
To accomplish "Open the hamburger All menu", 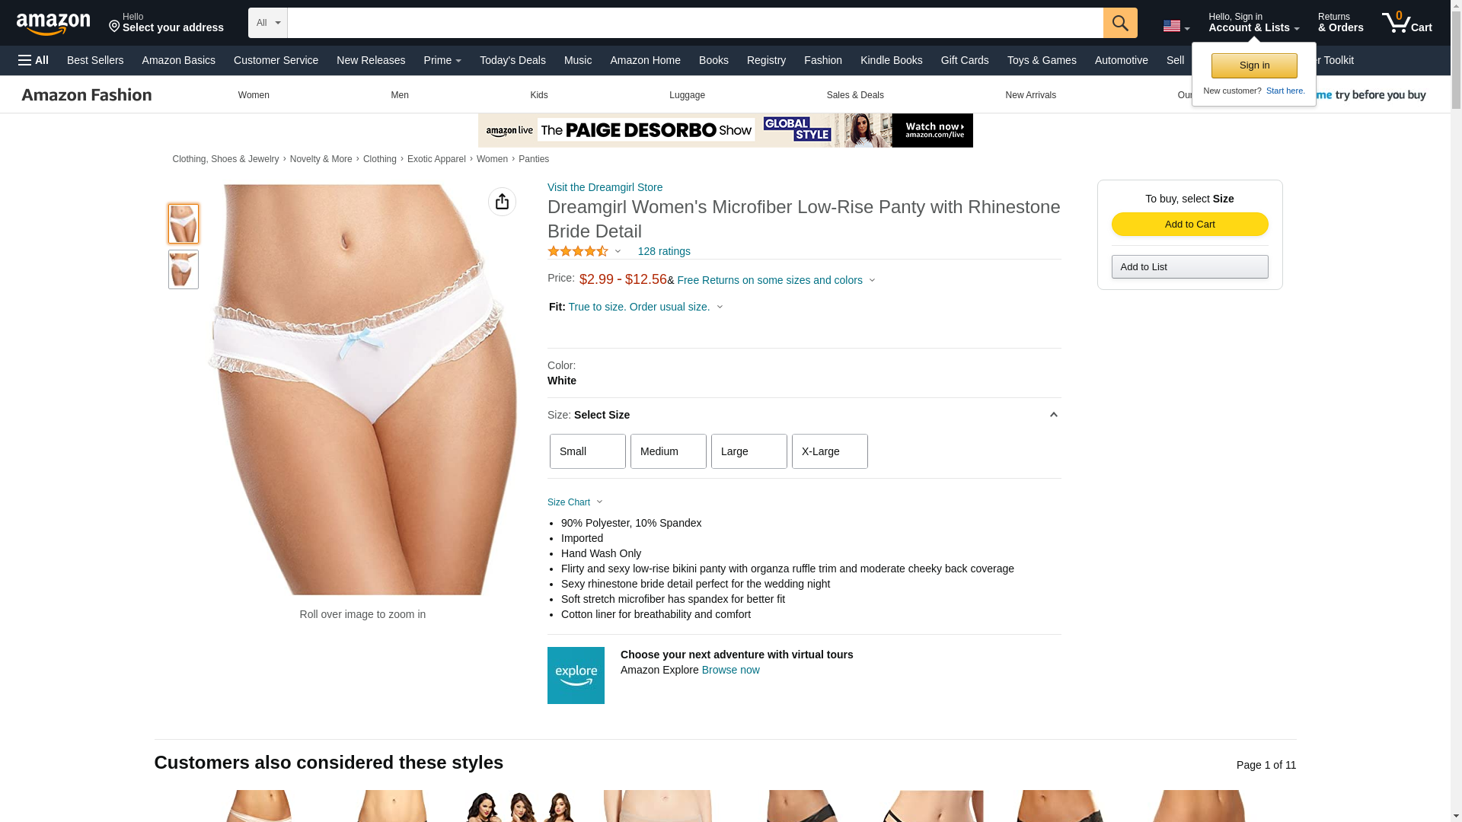I will click(34, 60).
